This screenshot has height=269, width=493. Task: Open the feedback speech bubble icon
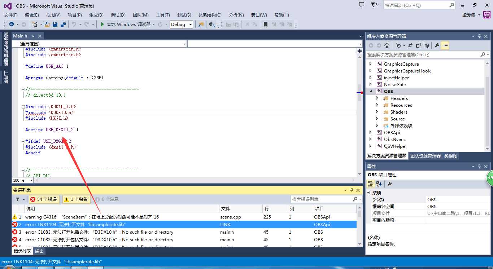(362, 5)
